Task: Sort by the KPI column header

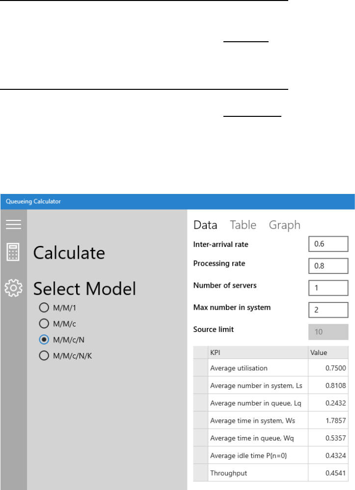Action: point(258,353)
